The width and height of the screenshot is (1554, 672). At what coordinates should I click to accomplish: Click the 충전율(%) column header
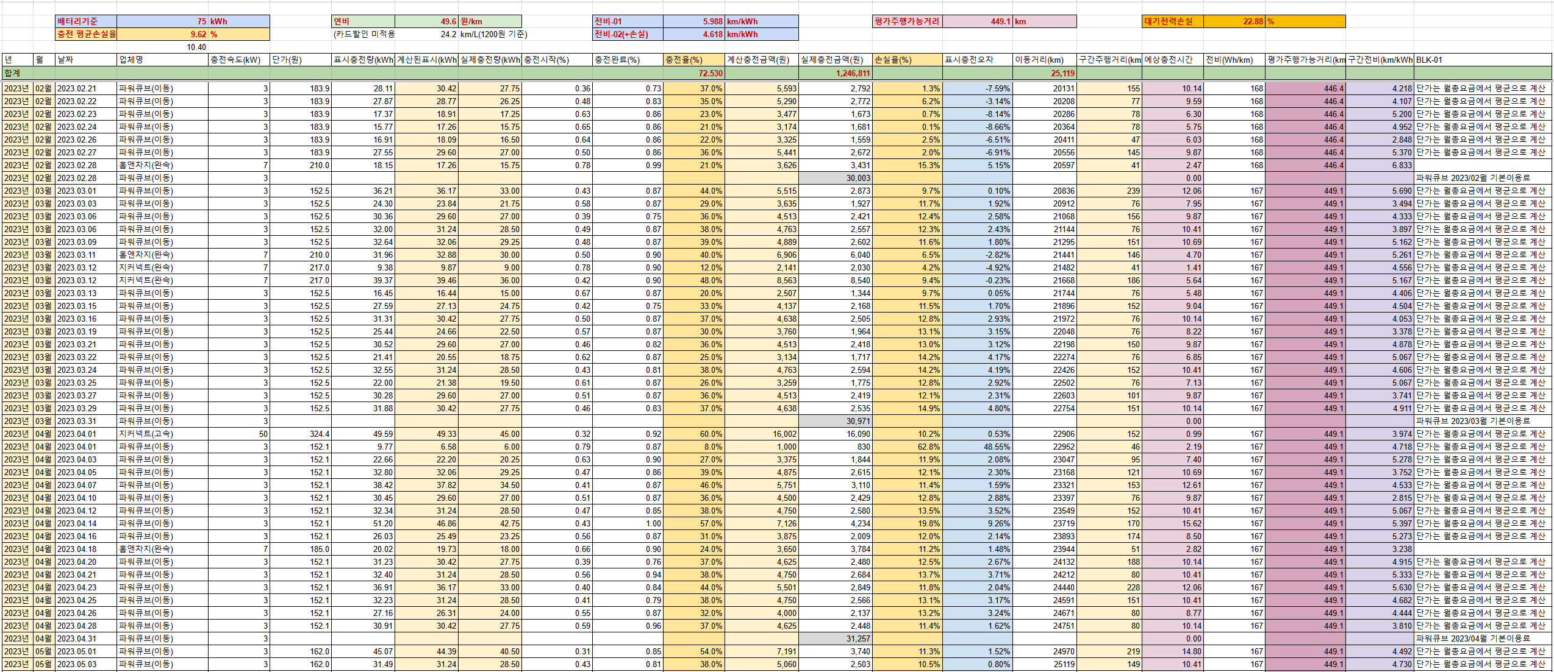693,60
